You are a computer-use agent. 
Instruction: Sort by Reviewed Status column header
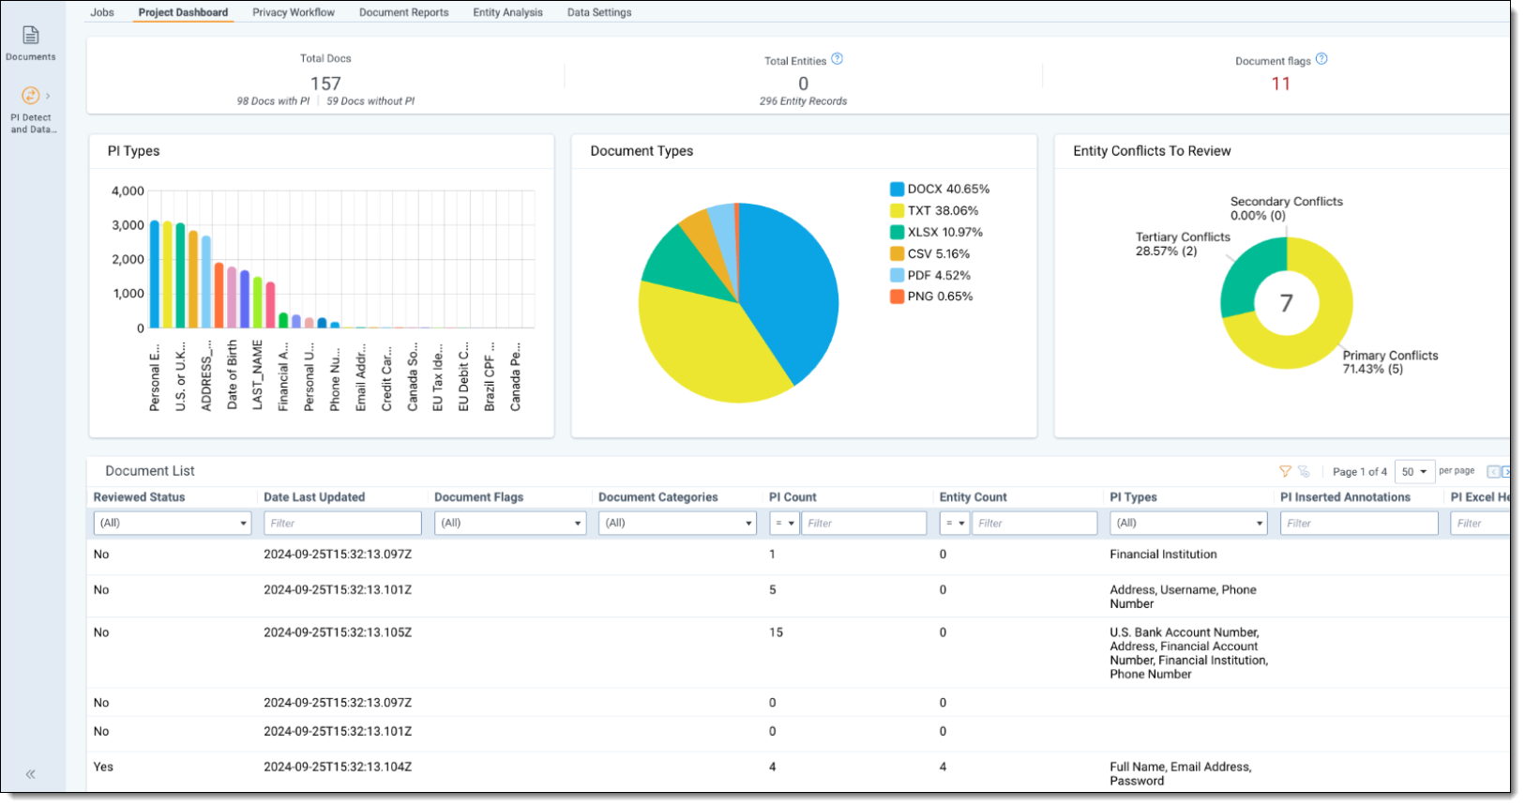[140, 497]
